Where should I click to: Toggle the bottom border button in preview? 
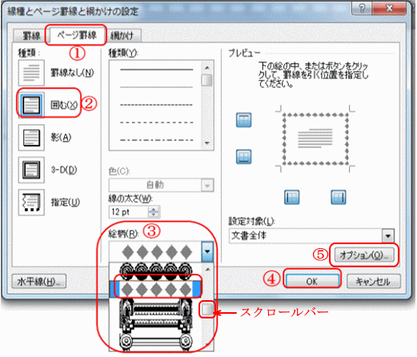pyautogui.click(x=243, y=156)
